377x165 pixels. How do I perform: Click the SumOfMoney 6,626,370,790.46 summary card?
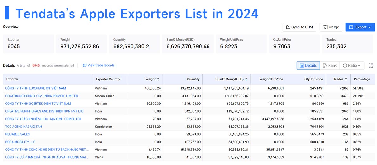point(188,44)
